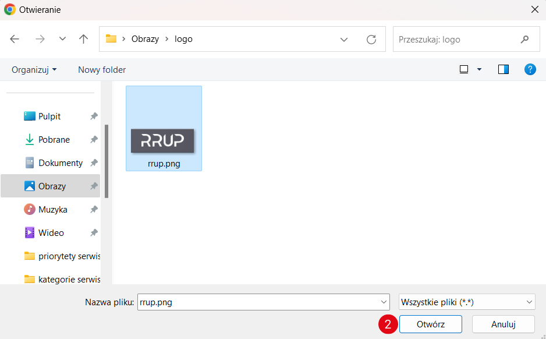
Task: Expand the address bar history dropdown
Action: click(x=345, y=39)
